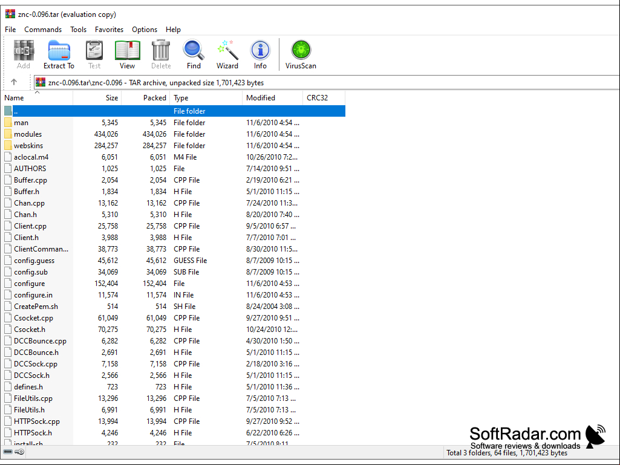Select the DCCBounce.cpp file name

pos(40,341)
